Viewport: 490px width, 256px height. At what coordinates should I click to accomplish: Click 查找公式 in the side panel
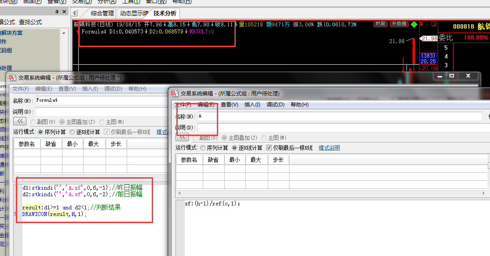30,22
